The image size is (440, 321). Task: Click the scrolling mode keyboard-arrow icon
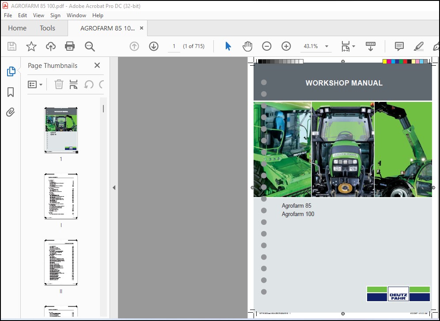[370, 46]
